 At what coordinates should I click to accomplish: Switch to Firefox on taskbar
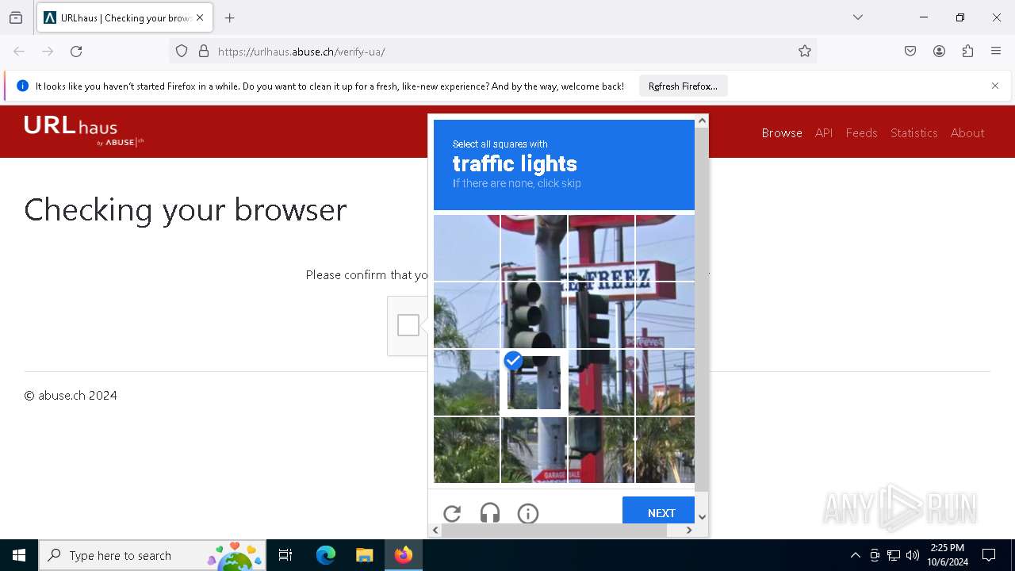tap(404, 555)
